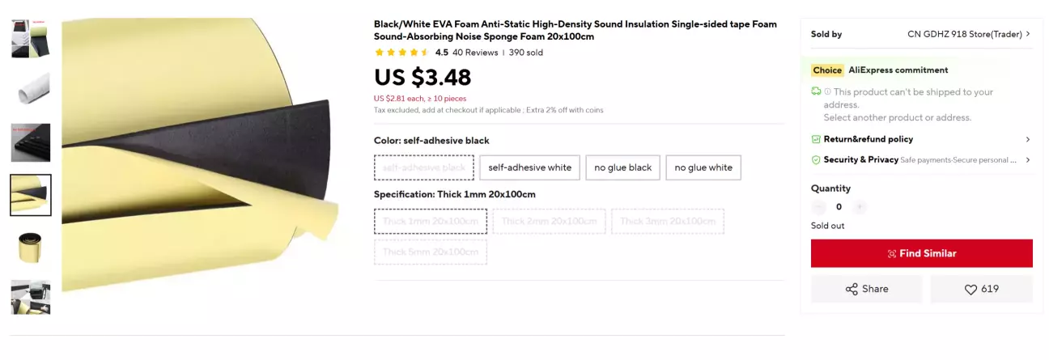Expand Security & Privacy details arrow
This screenshot has width=1049, height=360.
1028,160
